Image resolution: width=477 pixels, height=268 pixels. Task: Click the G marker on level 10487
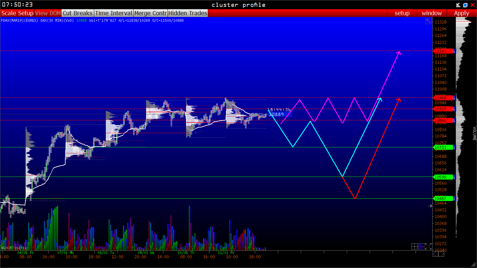[454, 199]
